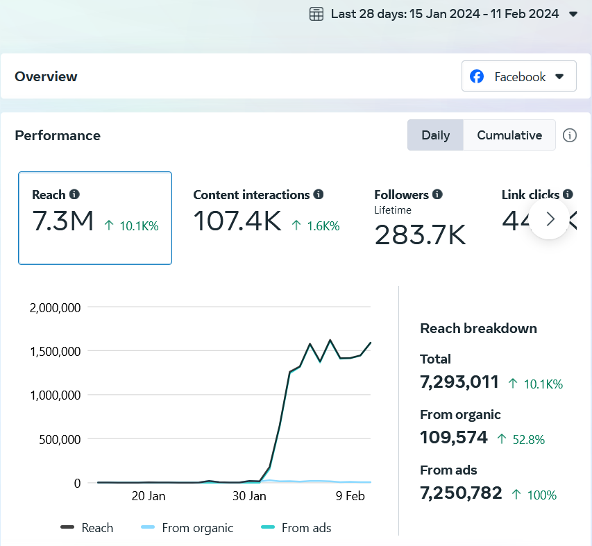The width and height of the screenshot is (592, 546).
Task: Expand date picker using the caret arrow
Action: point(573,14)
